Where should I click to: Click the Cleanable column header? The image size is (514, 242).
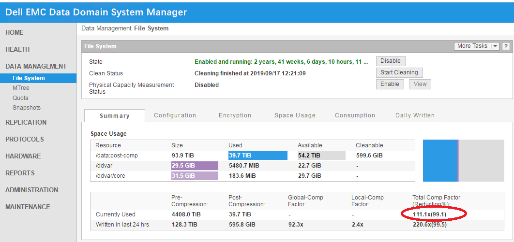(369, 145)
